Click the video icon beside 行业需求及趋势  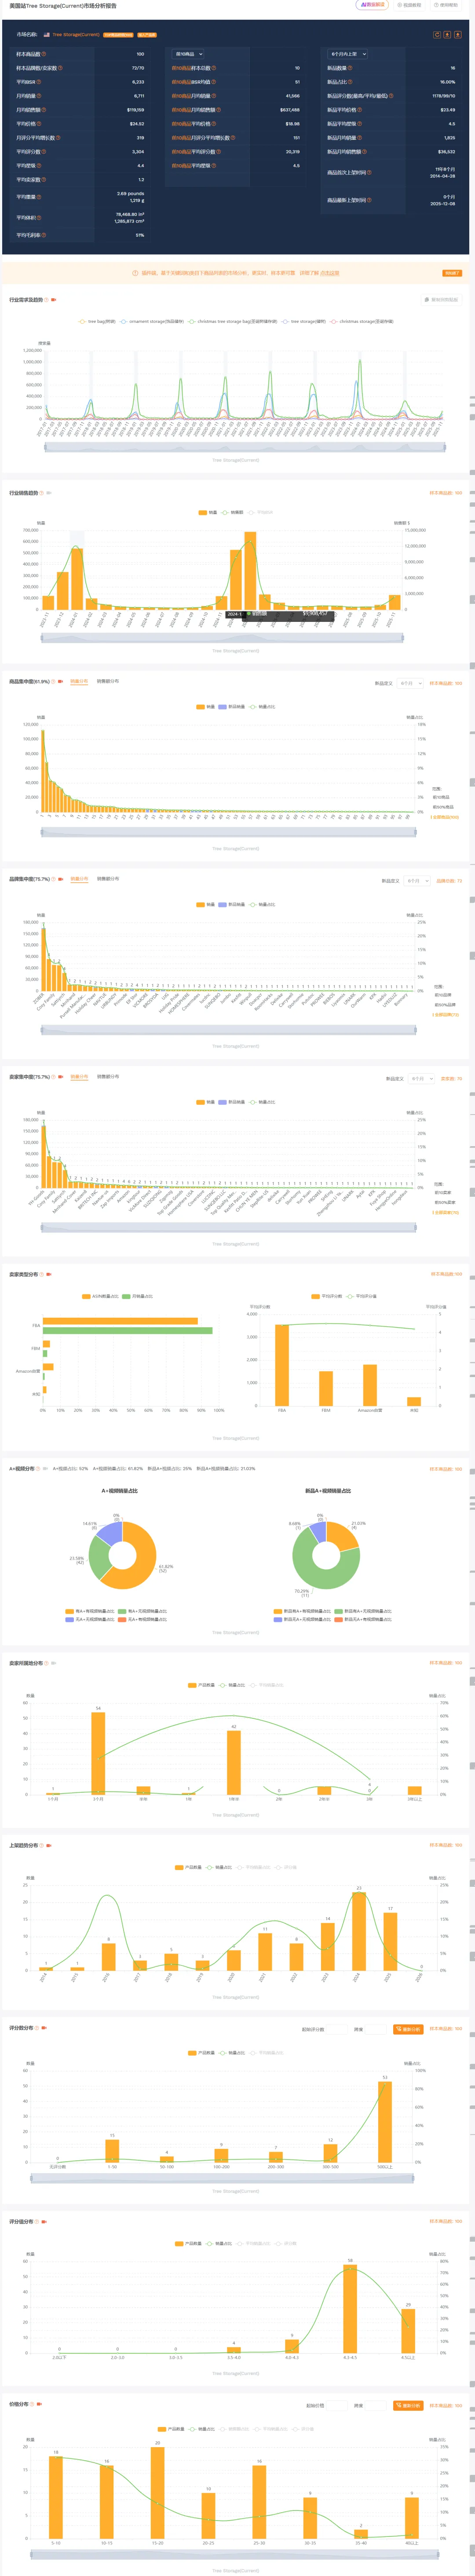pos(54,299)
